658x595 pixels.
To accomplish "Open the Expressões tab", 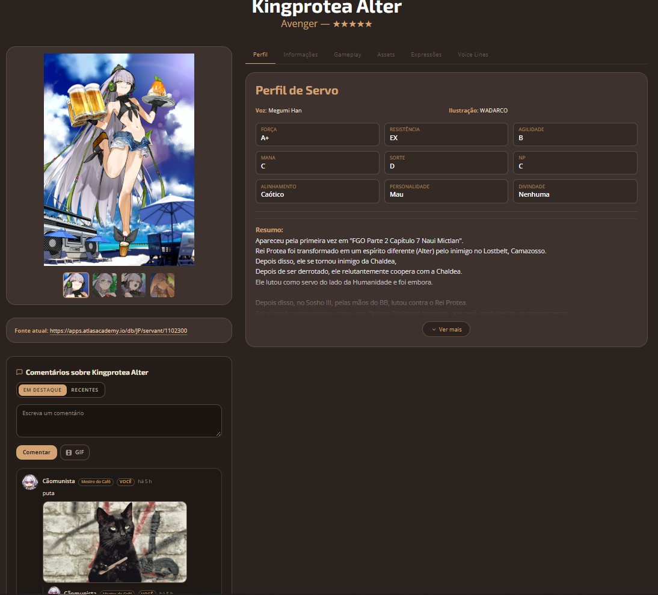I will coord(426,55).
